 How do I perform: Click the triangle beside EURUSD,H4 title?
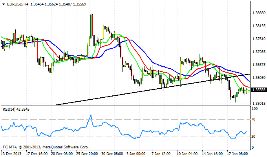[4, 4]
